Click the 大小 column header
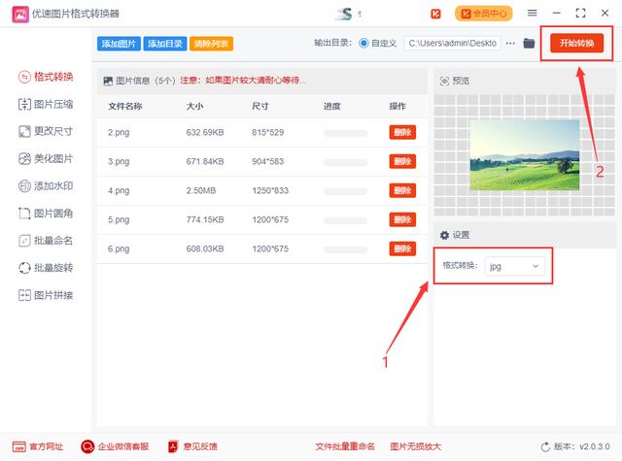This screenshot has height=461, width=622. point(194,106)
